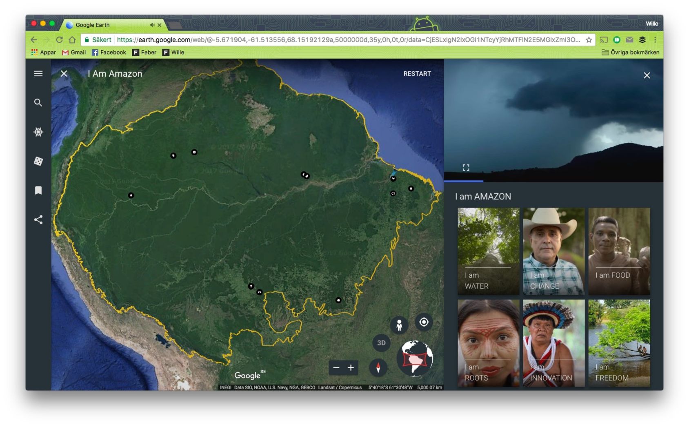Open the I am FOOD card

pyautogui.click(x=619, y=251)
